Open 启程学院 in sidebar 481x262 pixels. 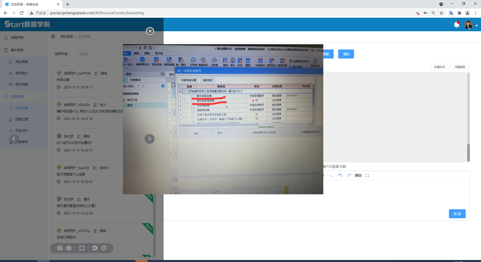coord(17,37)
